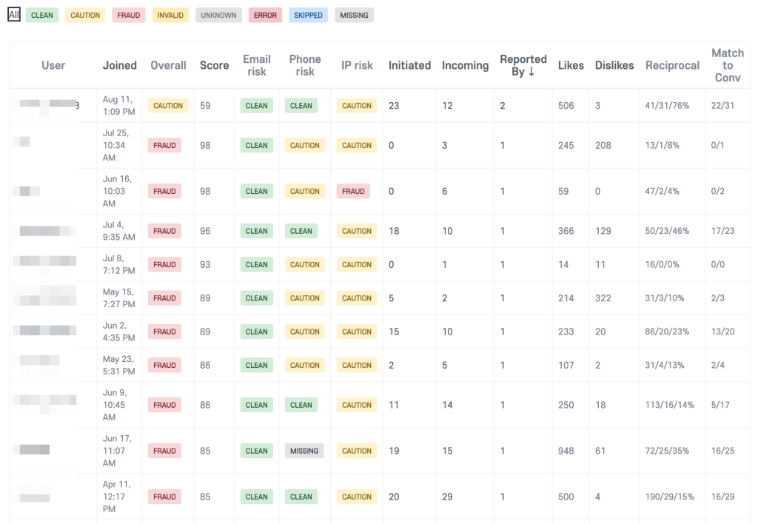The height and width of the screenshot is (524, 758).
Task: Show only ERROR status users
Action: click(x=266, y=15)
